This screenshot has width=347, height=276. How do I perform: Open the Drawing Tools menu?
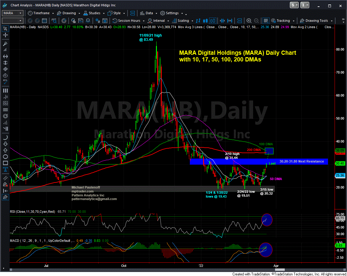[316, 21]
